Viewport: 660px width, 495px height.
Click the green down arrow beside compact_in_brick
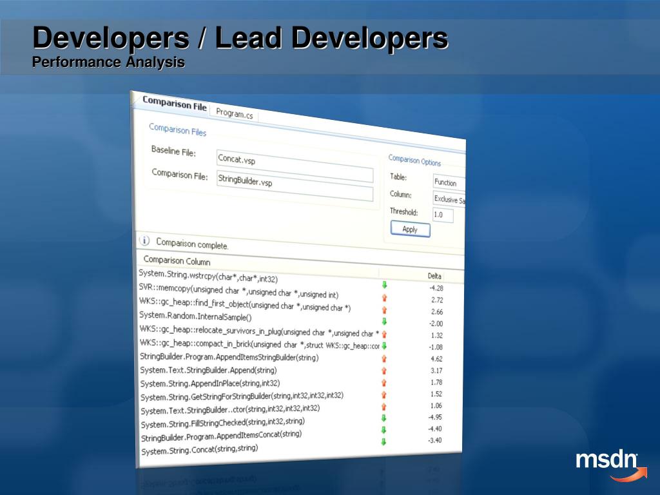(384, 346)
